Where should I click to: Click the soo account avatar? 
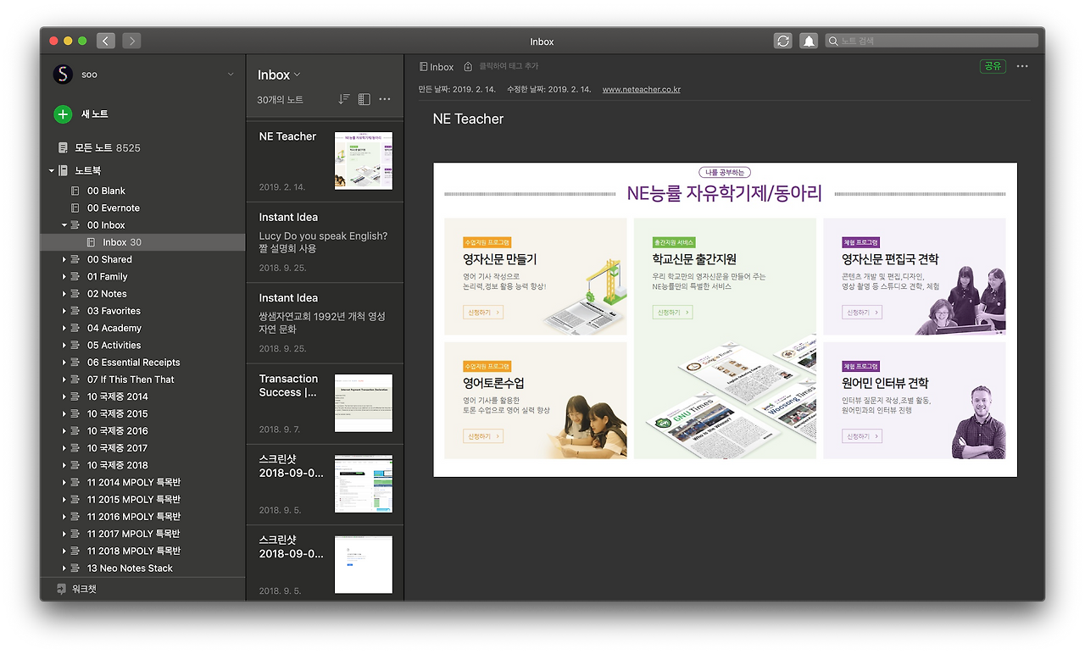tap(63, 75)
